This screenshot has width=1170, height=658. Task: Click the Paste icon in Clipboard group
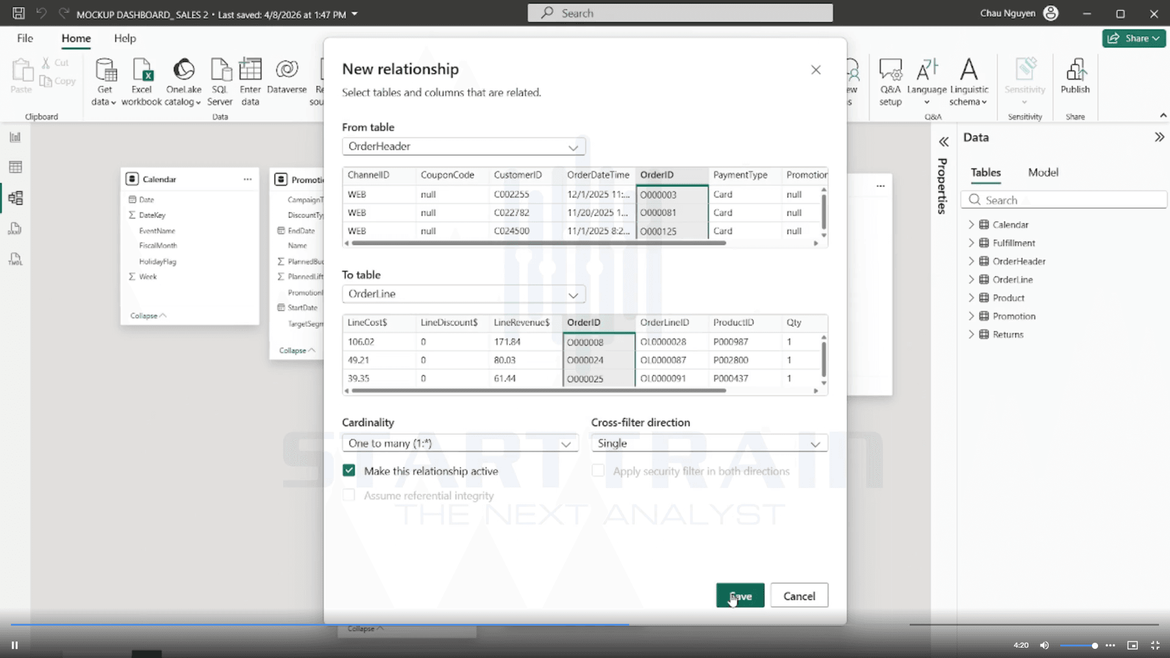pos(21,70)
